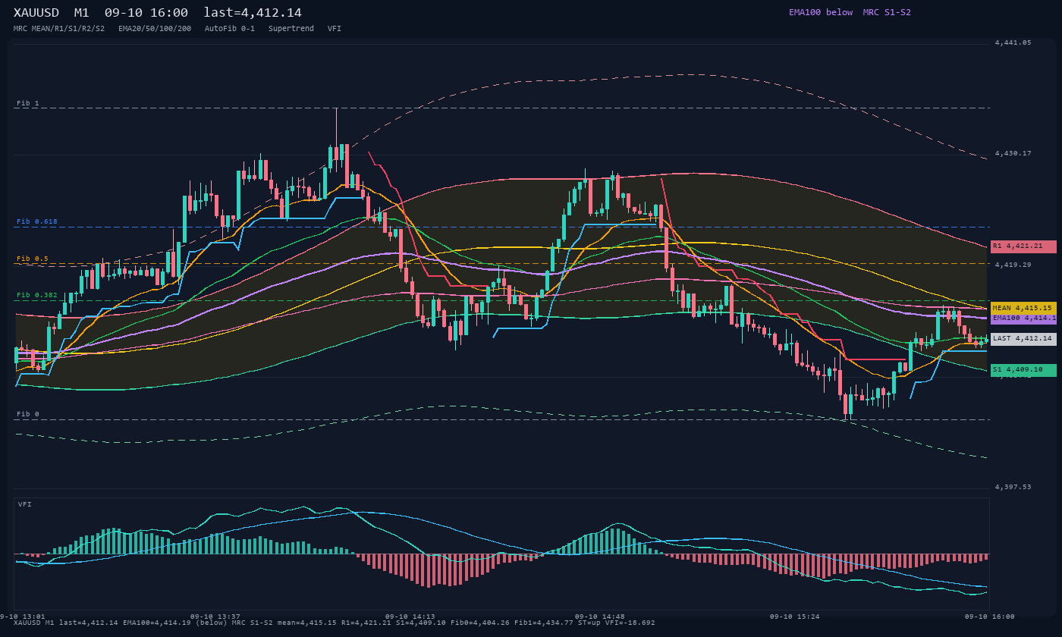The image size is (1062, 637).
Task: Click the orange 'Fib 0.5' level label
Action: click(x=33, y=259)
